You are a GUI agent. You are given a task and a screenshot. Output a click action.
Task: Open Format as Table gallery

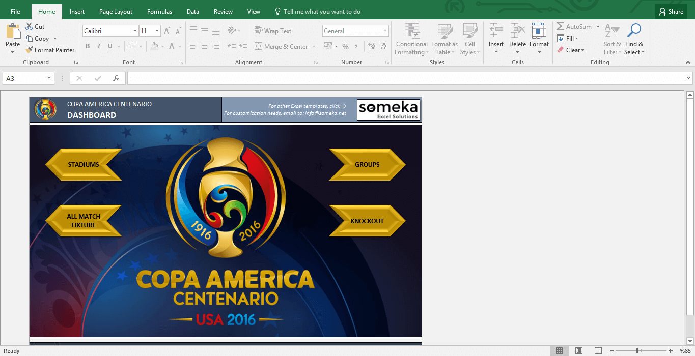pyautogui.click(x=444, y=40)
